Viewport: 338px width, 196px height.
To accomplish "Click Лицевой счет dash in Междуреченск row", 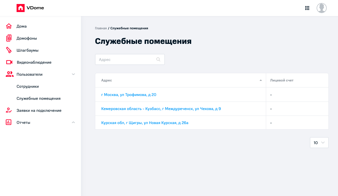I will pos(271,109).
